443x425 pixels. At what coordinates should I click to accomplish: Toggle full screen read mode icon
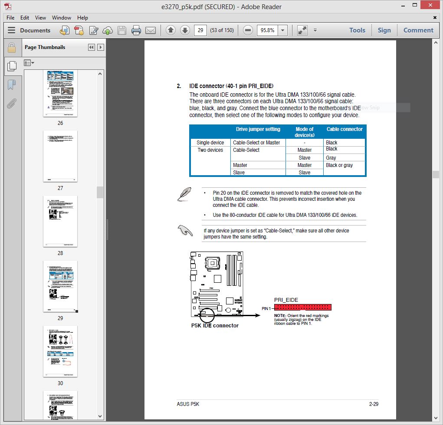click(302, 30)
